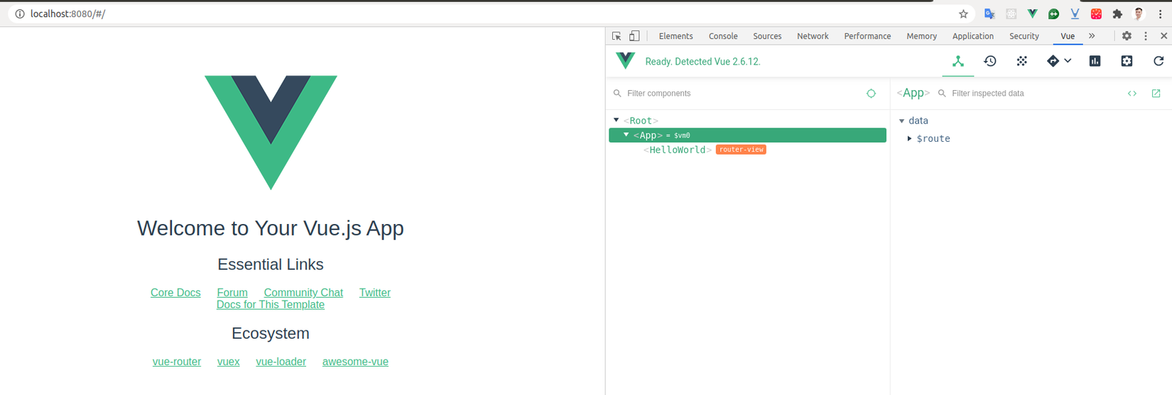Image resolution: width=1172 pixels, height=395 pixels.
Task: Open the Extensions puzzle piece menu
Action: [x=1117, y=13]
